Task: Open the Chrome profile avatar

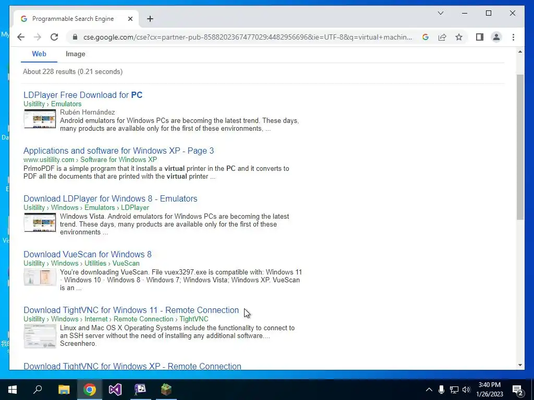Action: point(496,37)
